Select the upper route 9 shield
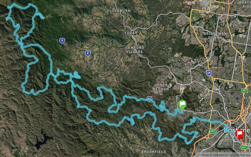The width and height of the screenshot is (251, 157). 62,41
